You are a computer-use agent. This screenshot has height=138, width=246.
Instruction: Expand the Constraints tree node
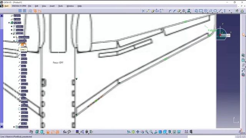point(14,127)
